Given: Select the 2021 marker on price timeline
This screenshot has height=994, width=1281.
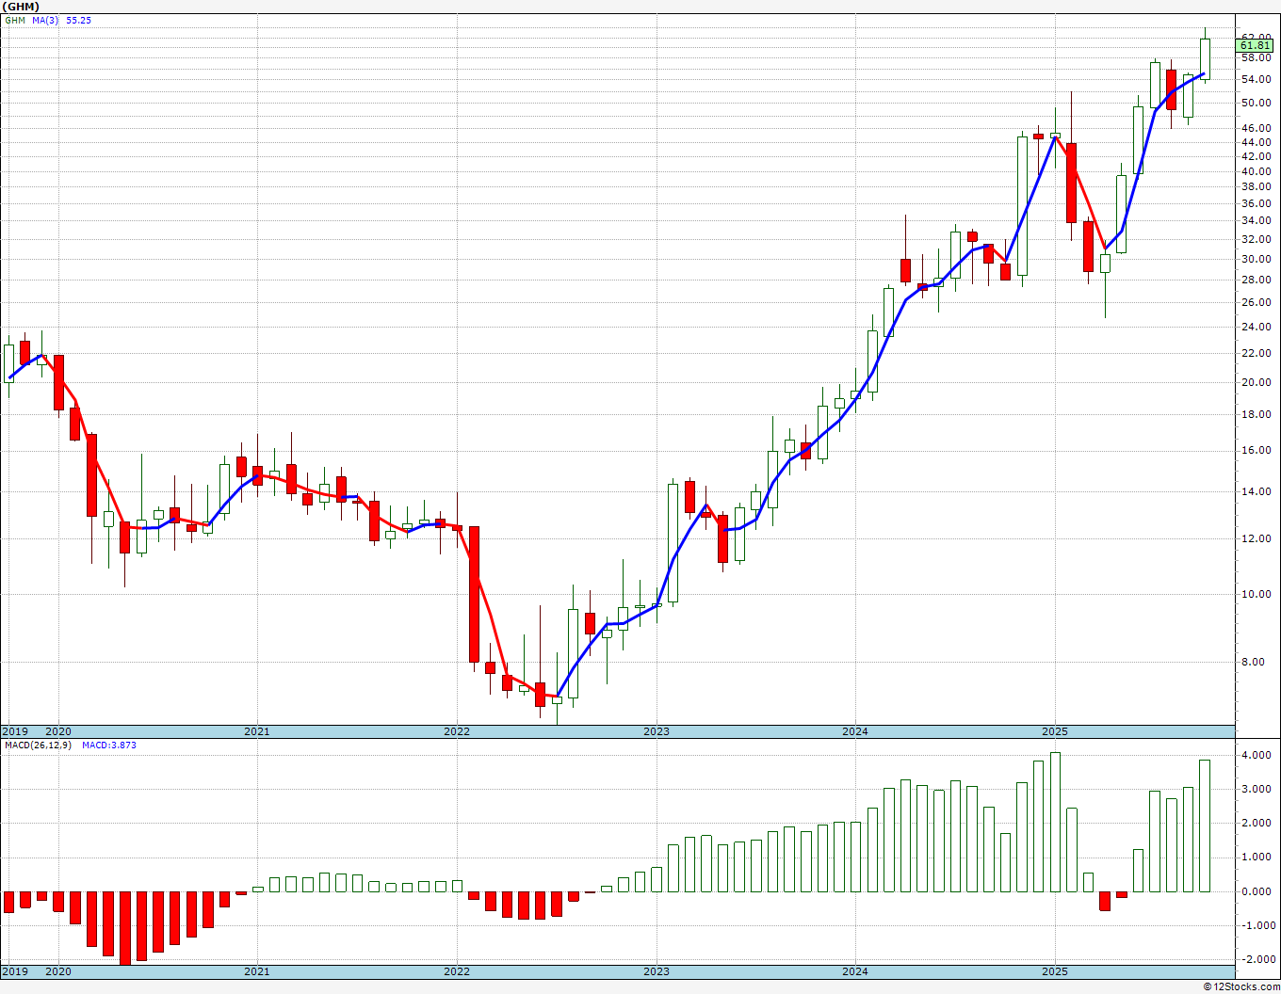Looking at the screenshot, I should click(257, 731).
